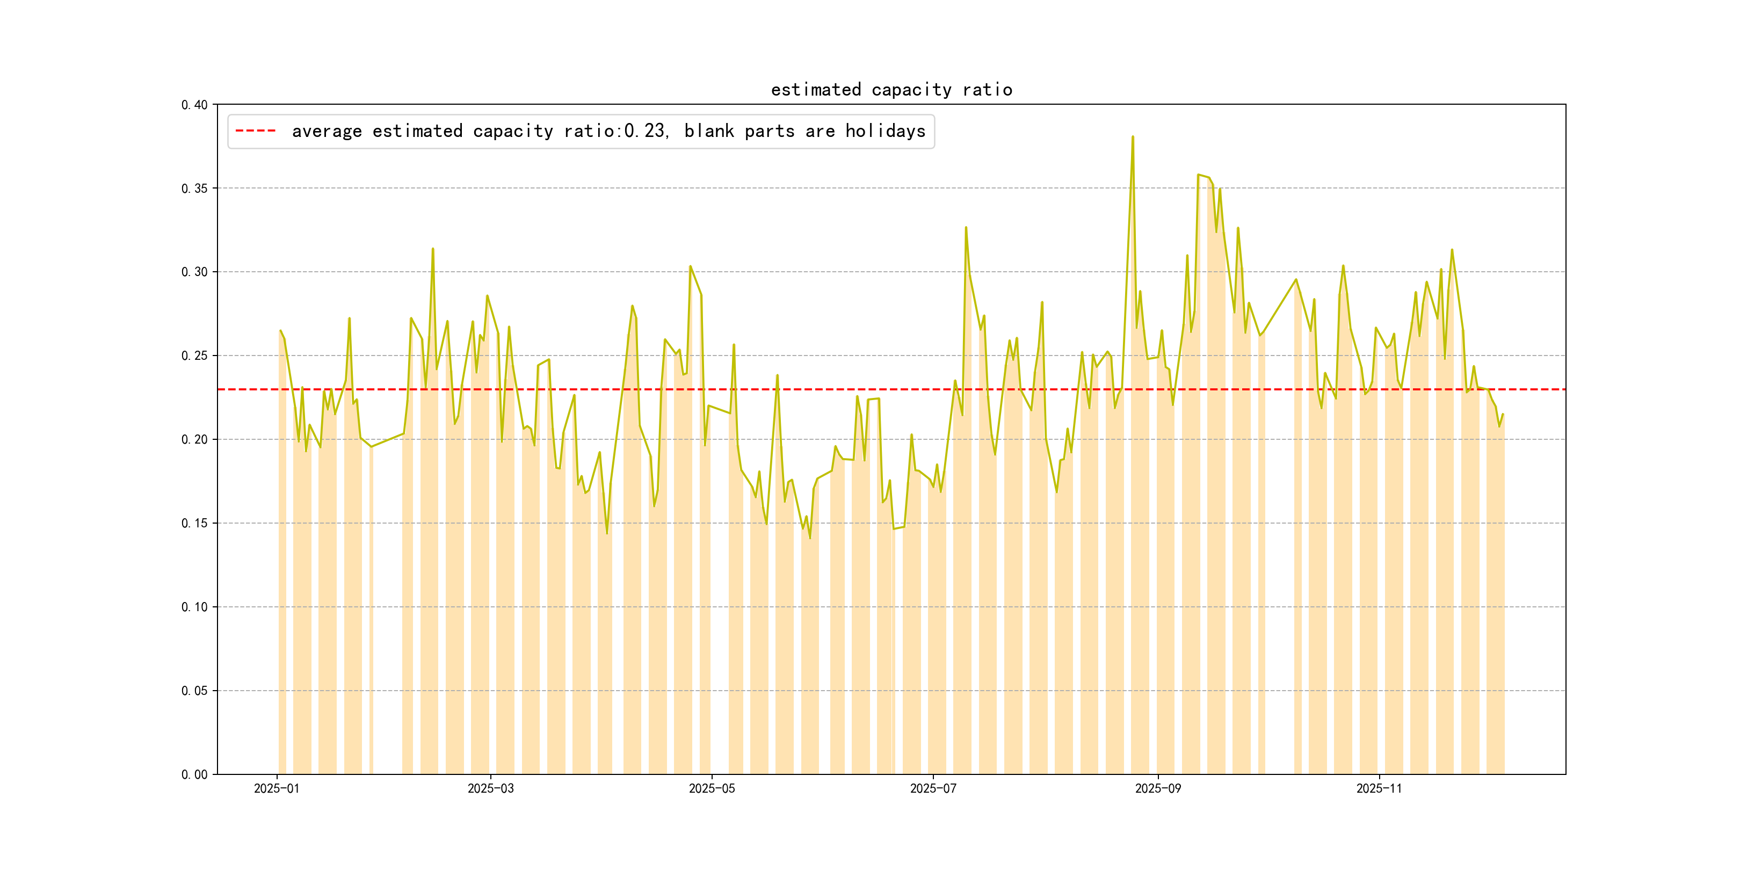Click the 0.20 y-axis label

194,440
